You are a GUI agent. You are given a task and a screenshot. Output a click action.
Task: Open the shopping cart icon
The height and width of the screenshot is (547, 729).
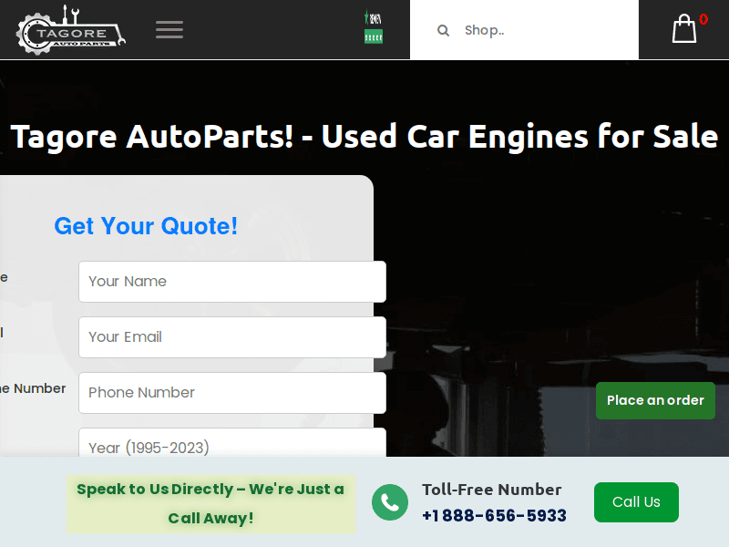coord(683,30)
